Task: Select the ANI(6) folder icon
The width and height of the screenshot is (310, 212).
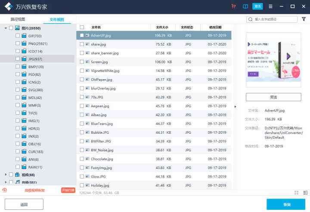Action: click(24, 159)
